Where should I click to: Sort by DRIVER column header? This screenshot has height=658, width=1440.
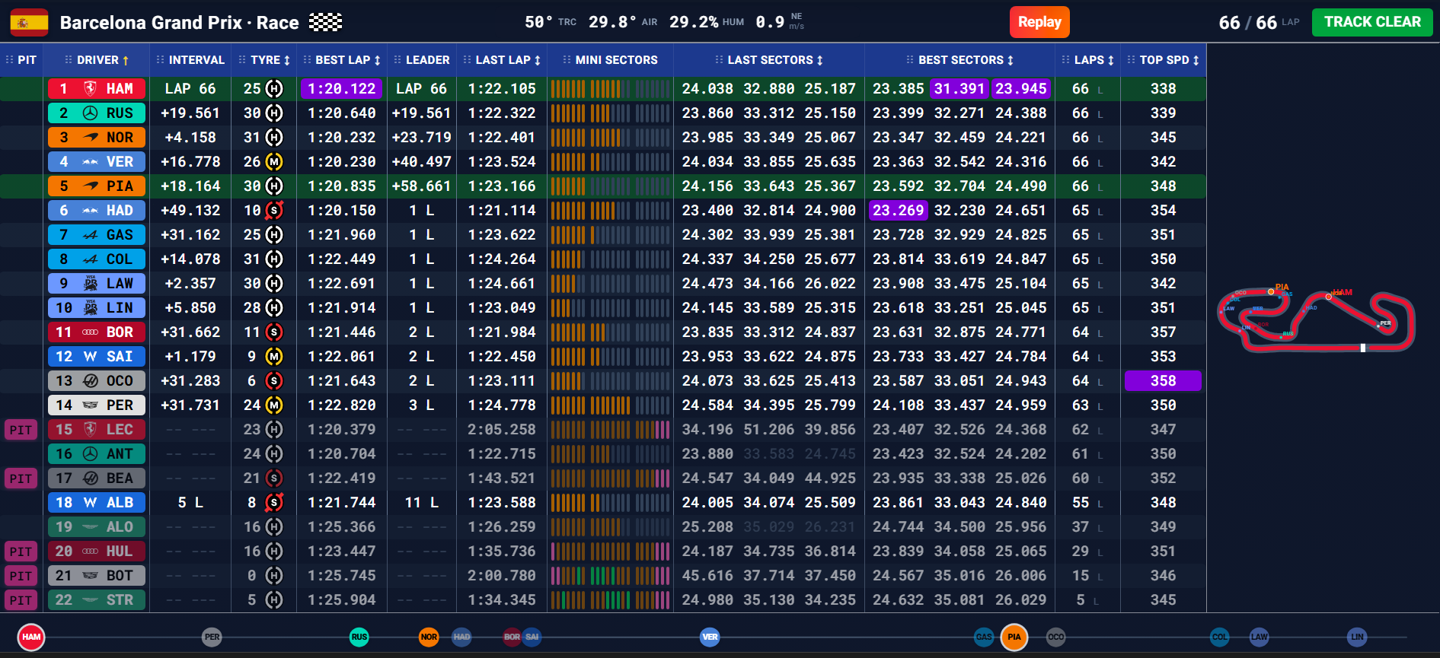pyautogui.click(x=97, y=60)
